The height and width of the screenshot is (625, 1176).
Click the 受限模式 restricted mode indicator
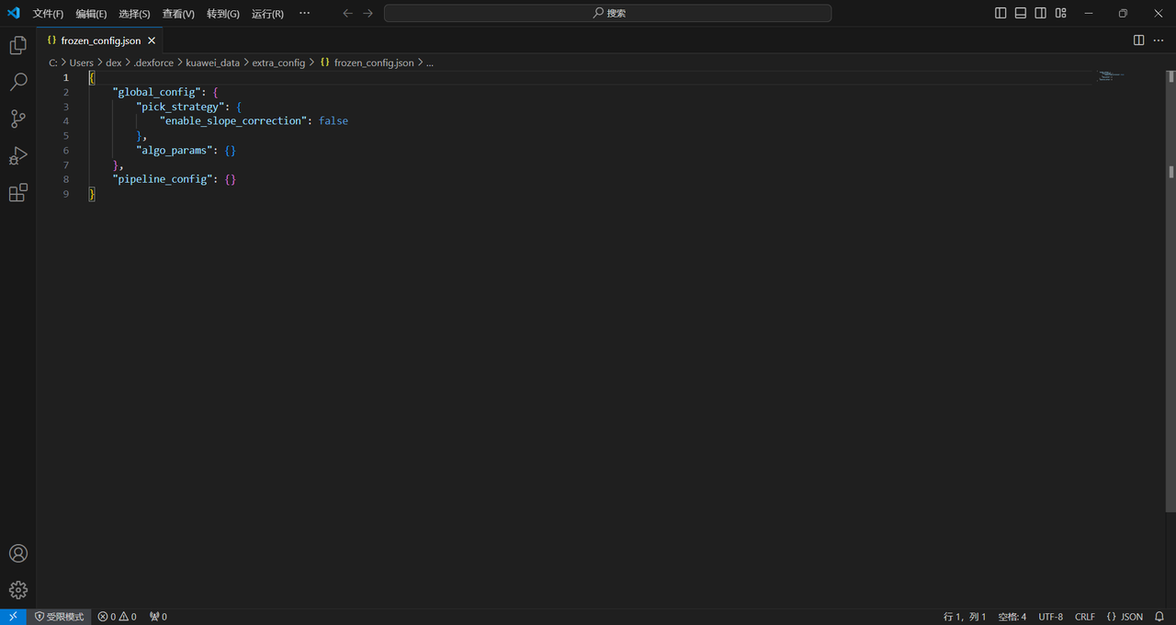coord(59,617)
